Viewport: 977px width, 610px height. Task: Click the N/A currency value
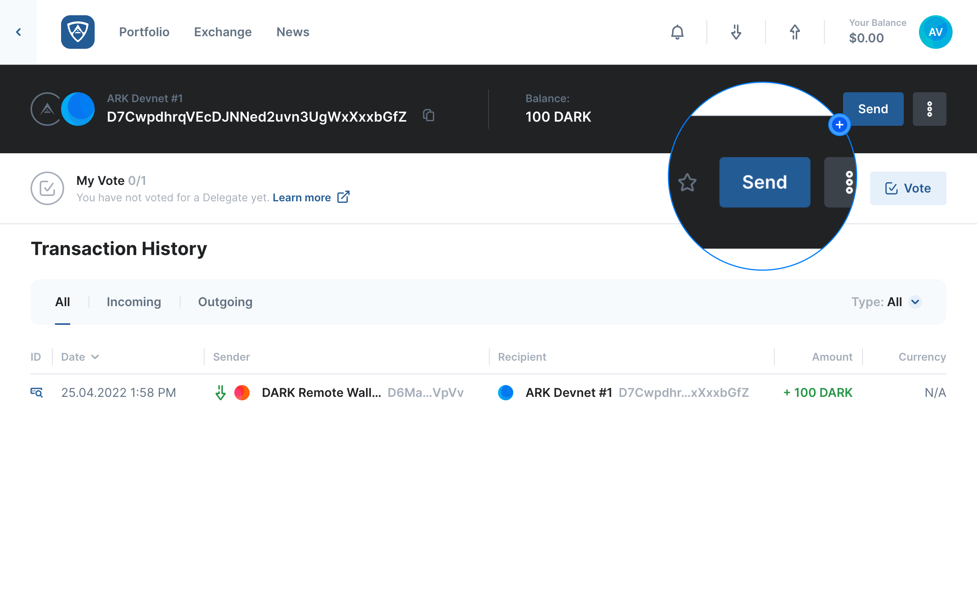(935, 393)
